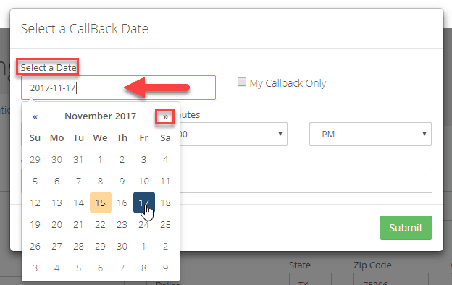The height and width of the screenshot is (285, 452).
Task: Open the minutes dropdown
Action: (x=233, y=134)
